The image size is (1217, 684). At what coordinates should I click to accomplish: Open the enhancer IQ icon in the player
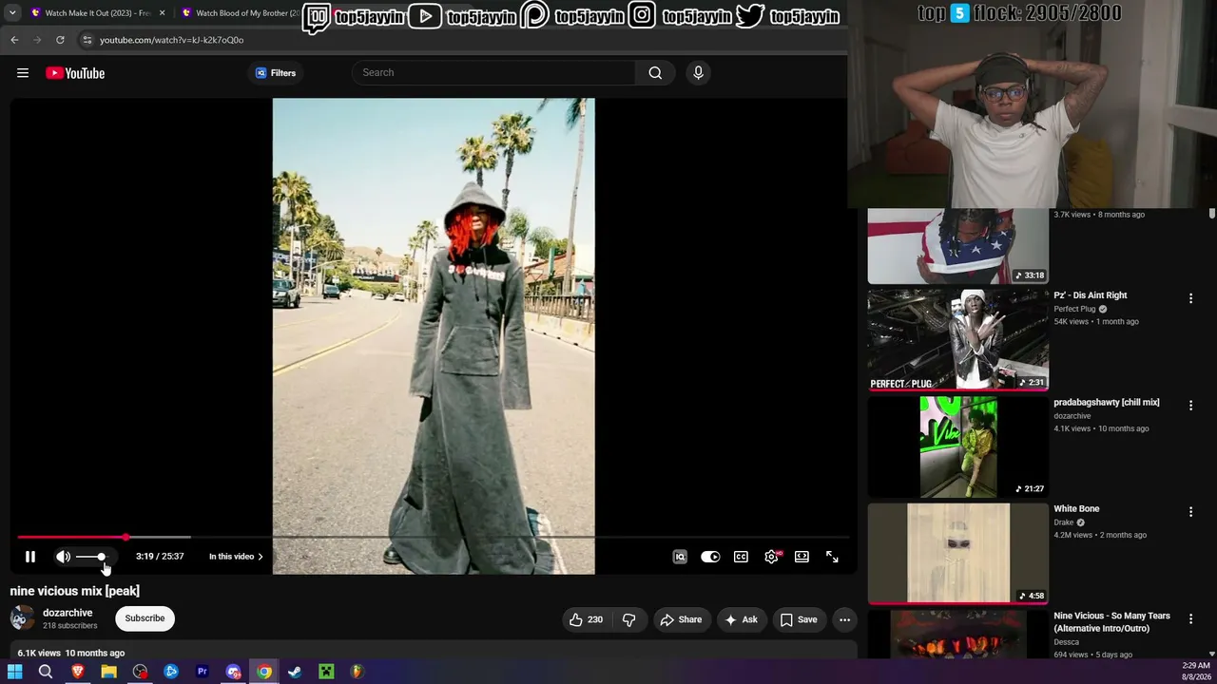pyautogui.click(x=680, y=557)
